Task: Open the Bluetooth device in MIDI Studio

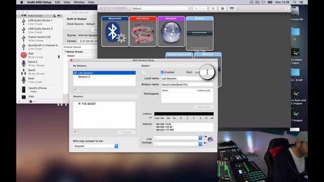Action: click(115, 31)
